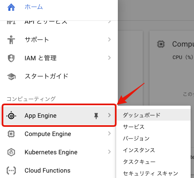Expand the Compute Engine chevron
This screenshot has height=178, width=194.
(109, 133)
